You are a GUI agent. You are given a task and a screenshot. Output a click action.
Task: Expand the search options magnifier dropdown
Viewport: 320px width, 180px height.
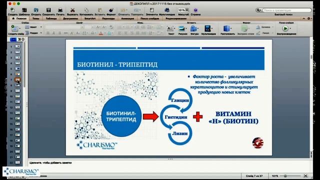[x=259, y=10]
